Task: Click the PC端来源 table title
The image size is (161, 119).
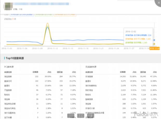Action: click(9, 67)
